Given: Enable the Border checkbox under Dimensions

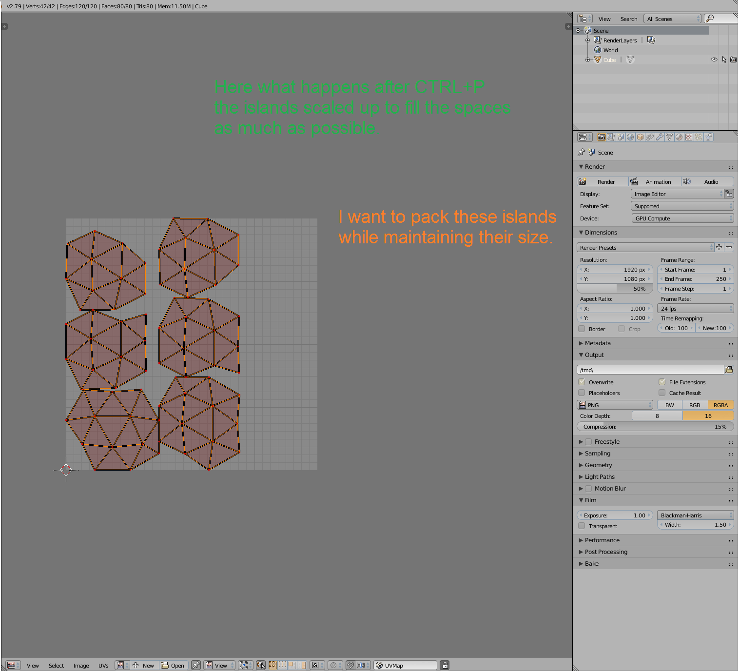Looking at the screenshot, I should pyautogui.click(x=582, y=329).
